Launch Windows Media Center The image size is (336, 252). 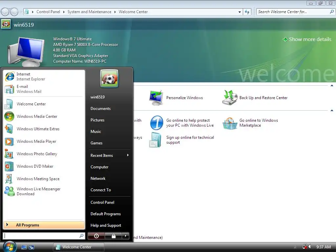[x=44, y=116]
